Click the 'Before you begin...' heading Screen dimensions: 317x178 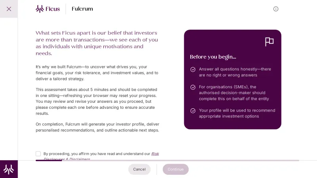tap(213, 57)
